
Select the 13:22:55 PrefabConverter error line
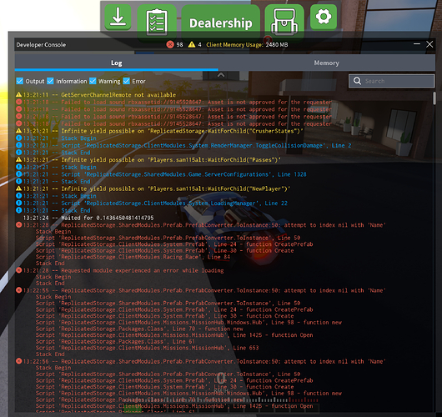pos(201,290)
